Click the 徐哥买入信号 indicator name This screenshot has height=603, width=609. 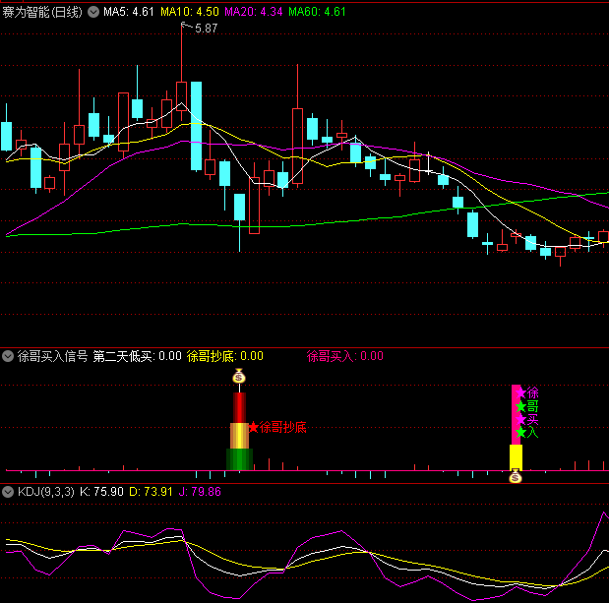click(52, 356)
